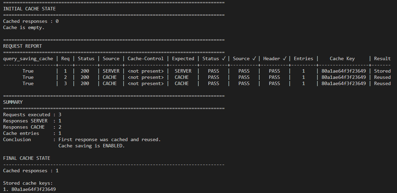Viewport: 397px width, 193px height.
Task: Click the 'Responses SERVER : 1' line
Action: [32, 121]
